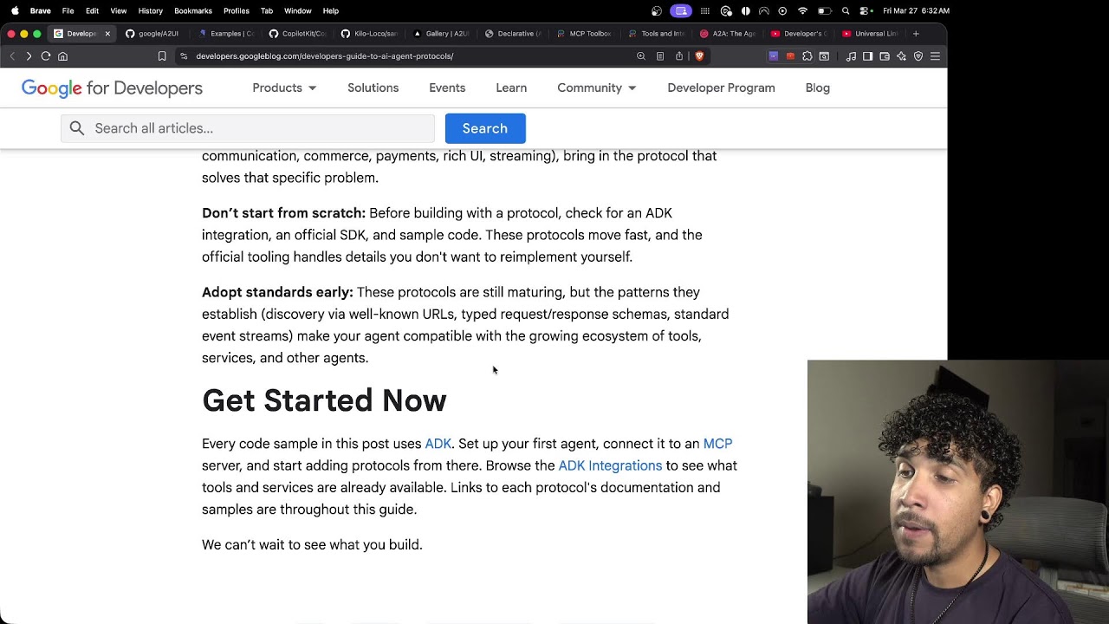Open the tab search icon in toolbar
Viewport: 1109px width, 624px height.
824,56
